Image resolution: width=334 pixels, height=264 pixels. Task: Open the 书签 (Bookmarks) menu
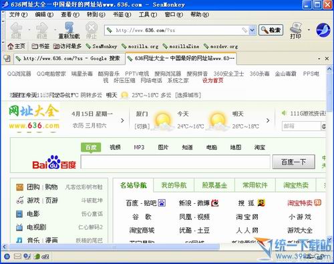tap(122, 15)
